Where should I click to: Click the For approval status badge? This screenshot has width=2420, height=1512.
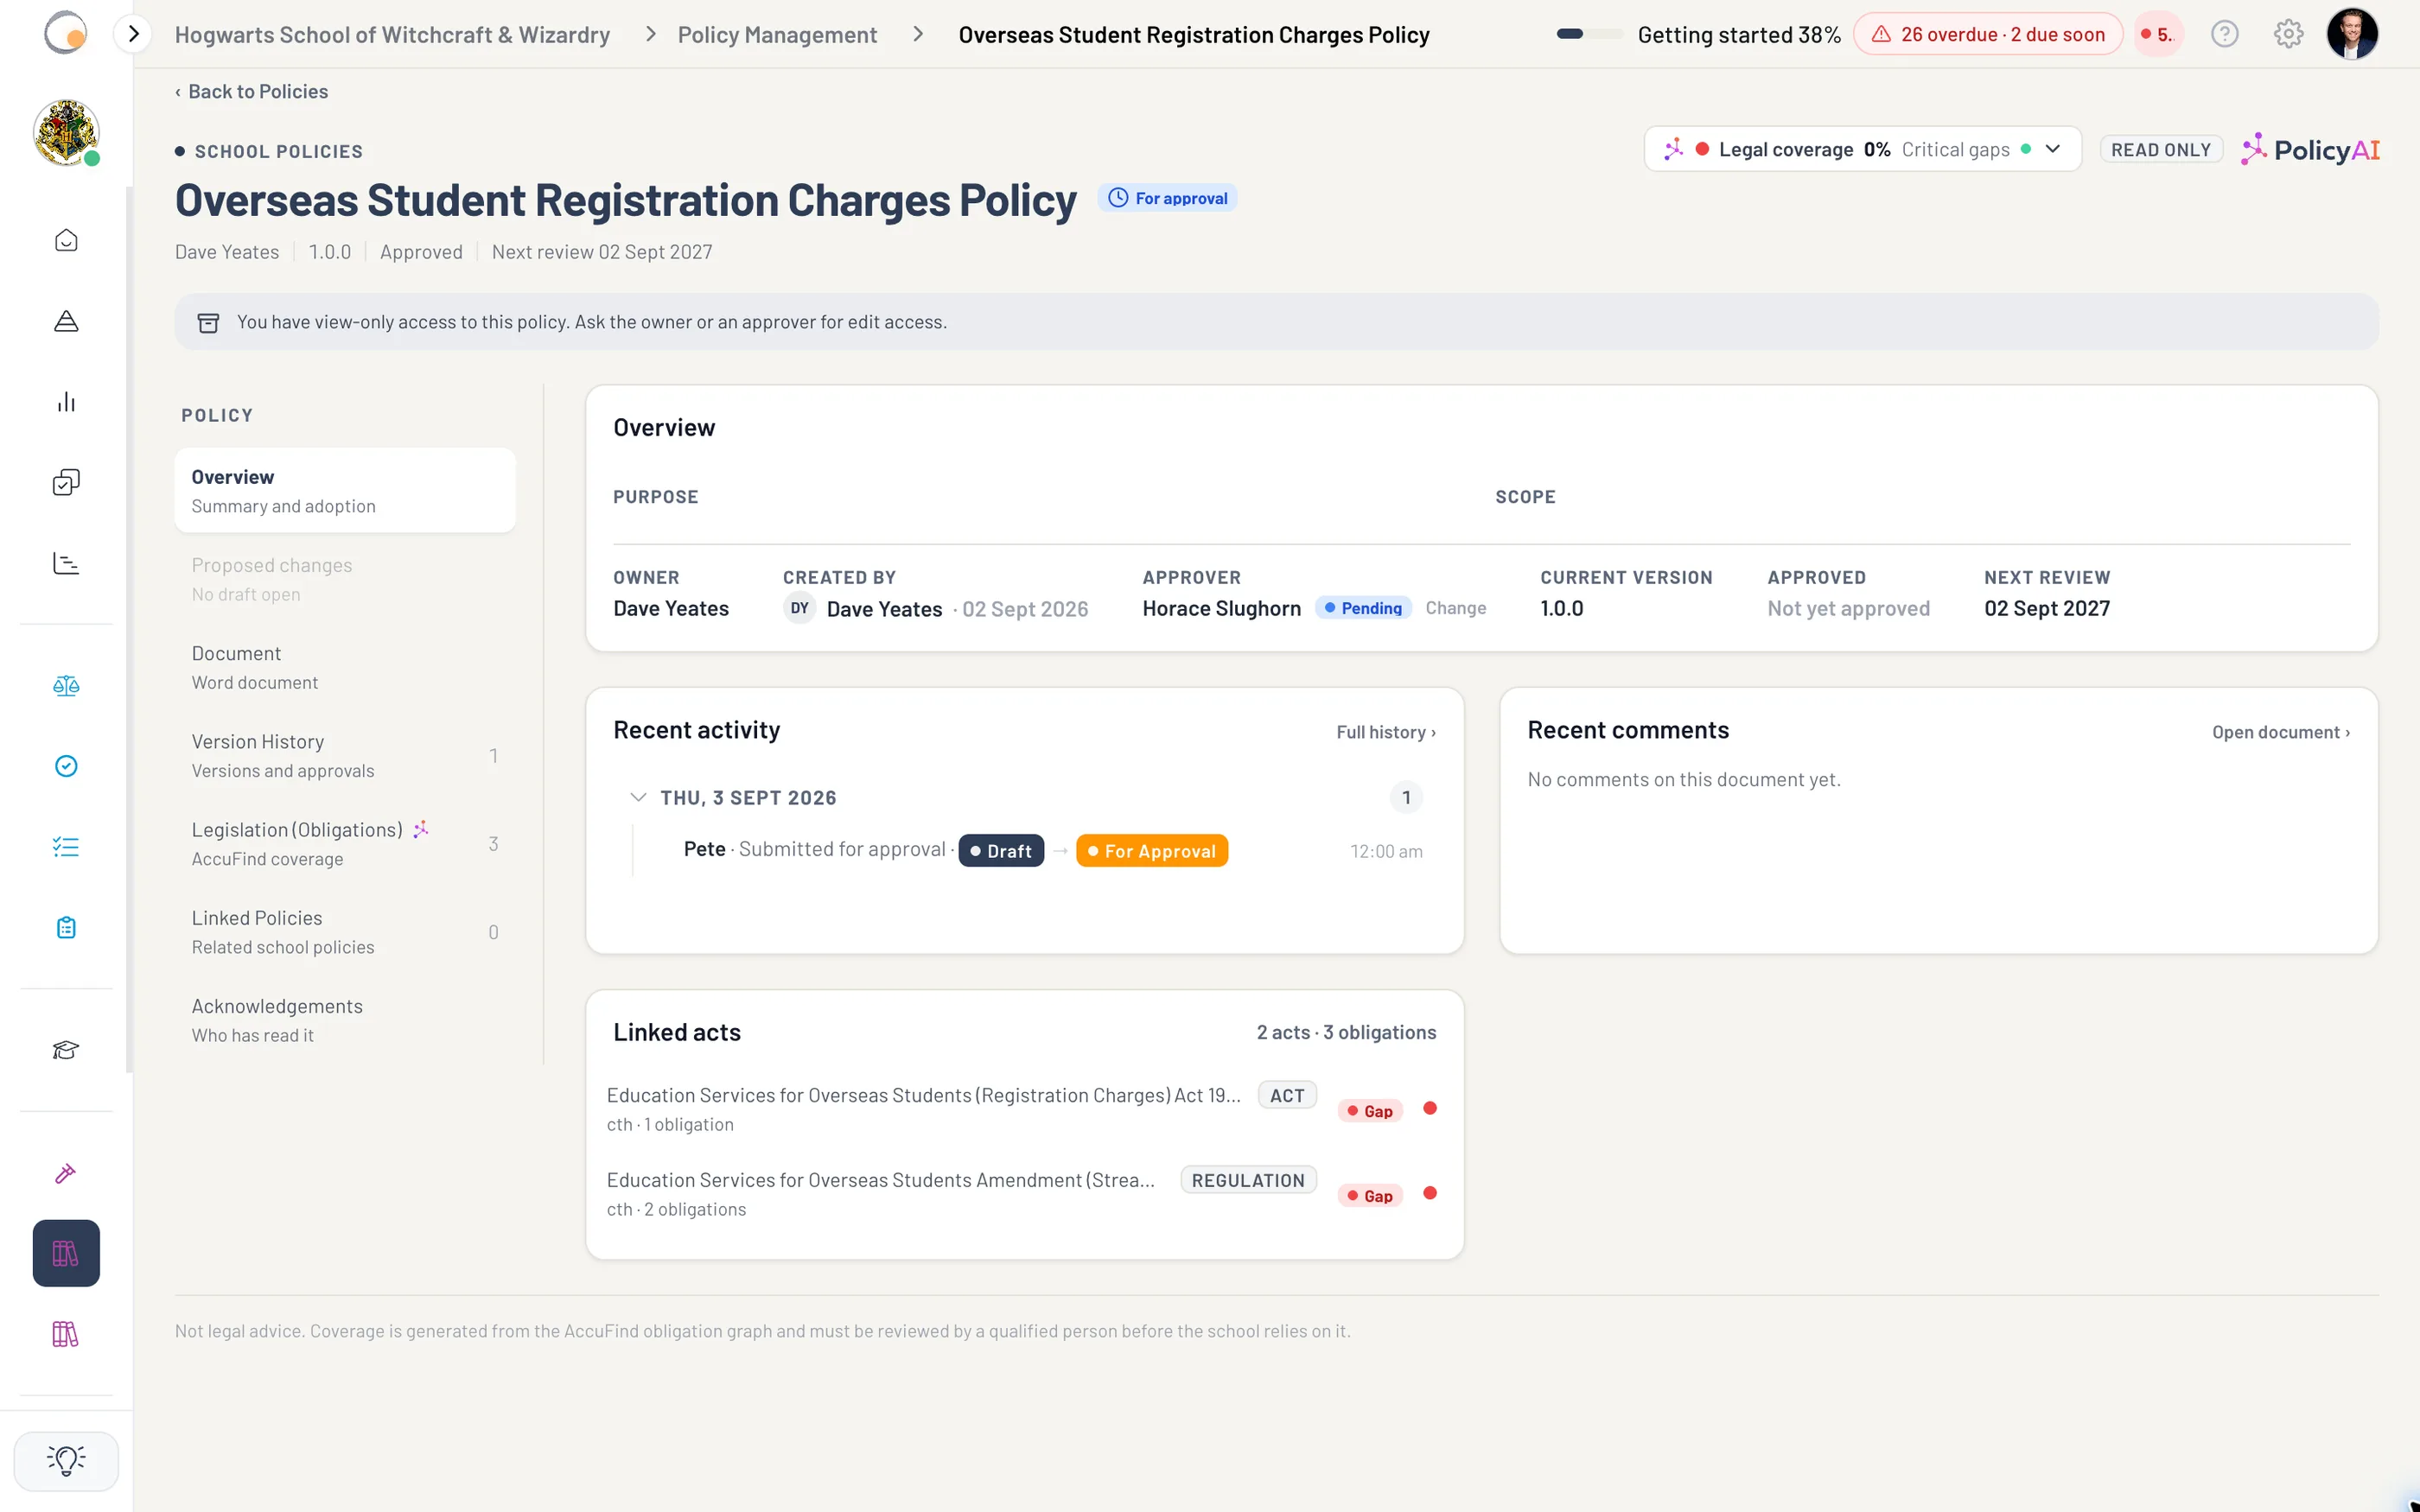click(x=1168, y=198)
